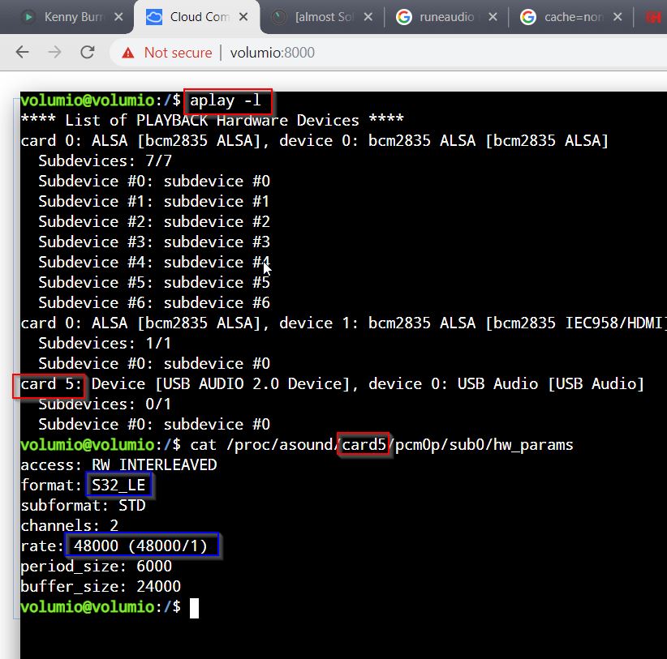Reload the current page
This screenshot has width=667, height=659.
88,52
